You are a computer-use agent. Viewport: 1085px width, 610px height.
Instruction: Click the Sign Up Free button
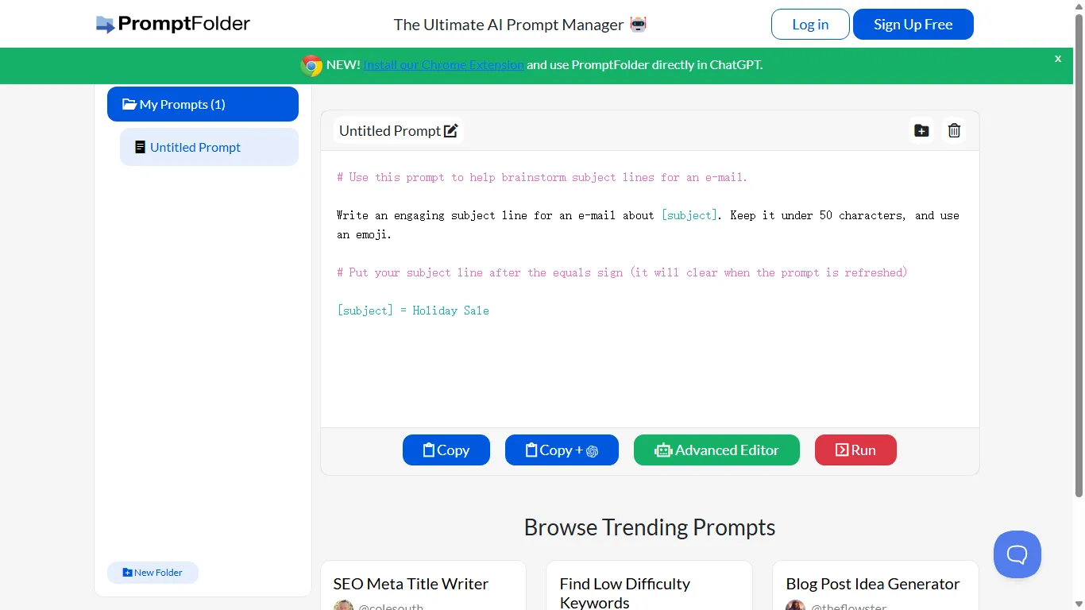[x=913, y=24]
